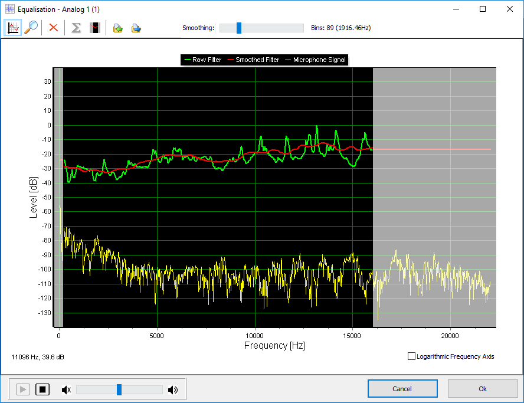
Task: Click the Frequency [Hz] axis label
Action: point(274,346)
